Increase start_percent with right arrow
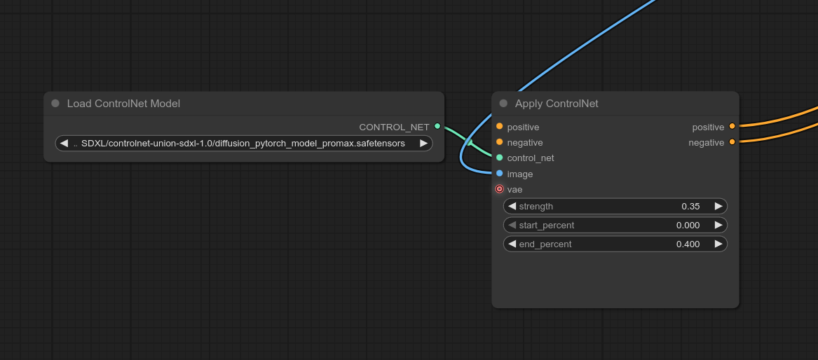 pos(718,225)
